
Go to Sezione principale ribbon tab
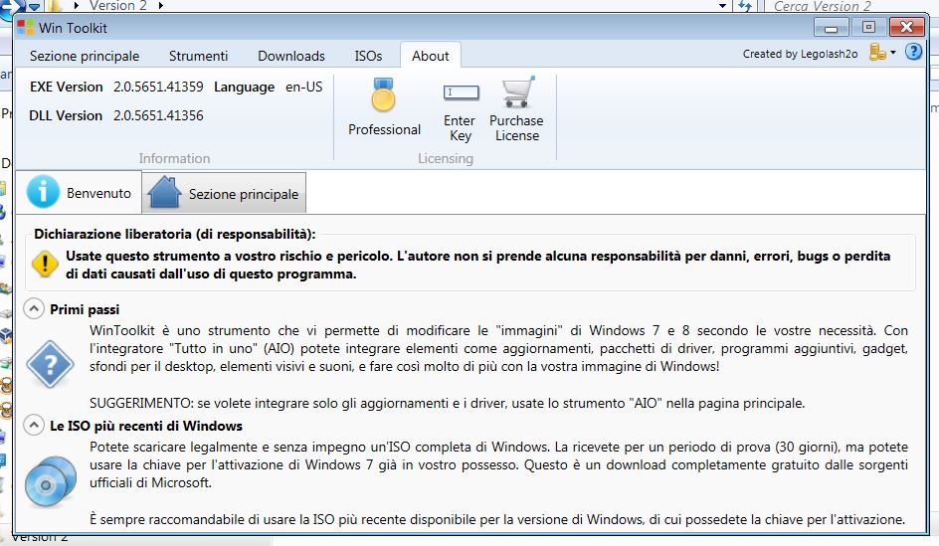85,56
